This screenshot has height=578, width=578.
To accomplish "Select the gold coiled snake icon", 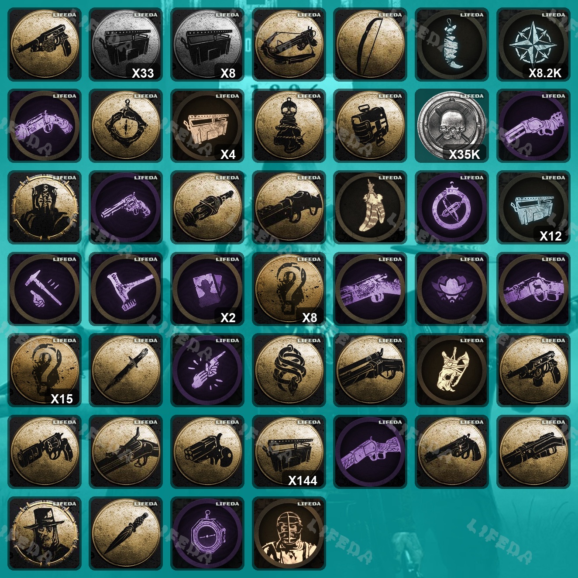I will click(x=289, y=370).
